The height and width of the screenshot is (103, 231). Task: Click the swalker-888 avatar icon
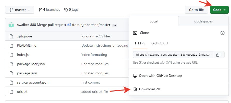coord(11,25)
